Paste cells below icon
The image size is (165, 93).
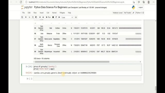[x=36, y=17]
